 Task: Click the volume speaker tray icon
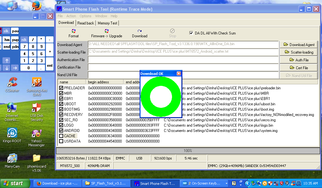coord(287,183)
